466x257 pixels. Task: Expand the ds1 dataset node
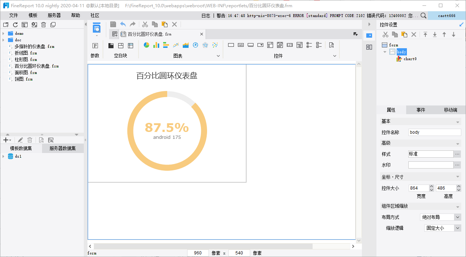[x=3, y=157]
